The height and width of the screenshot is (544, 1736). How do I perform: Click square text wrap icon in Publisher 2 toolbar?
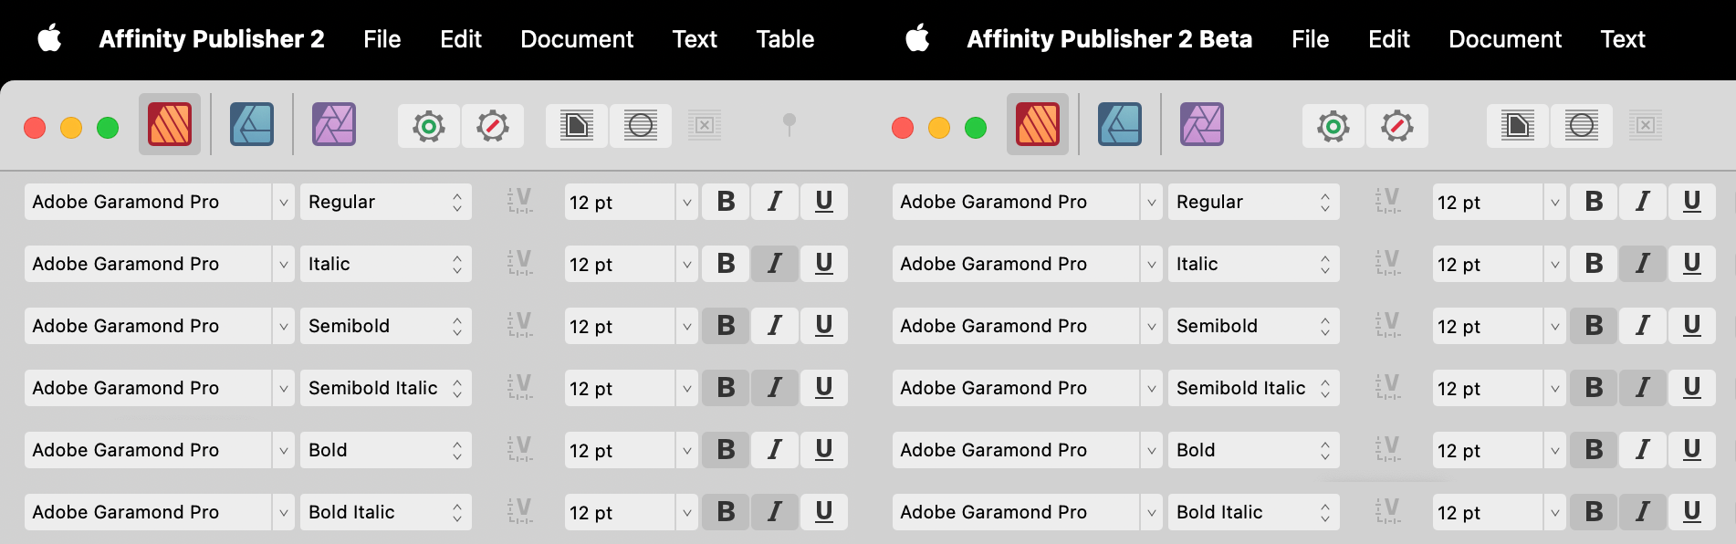coord(577,125)
